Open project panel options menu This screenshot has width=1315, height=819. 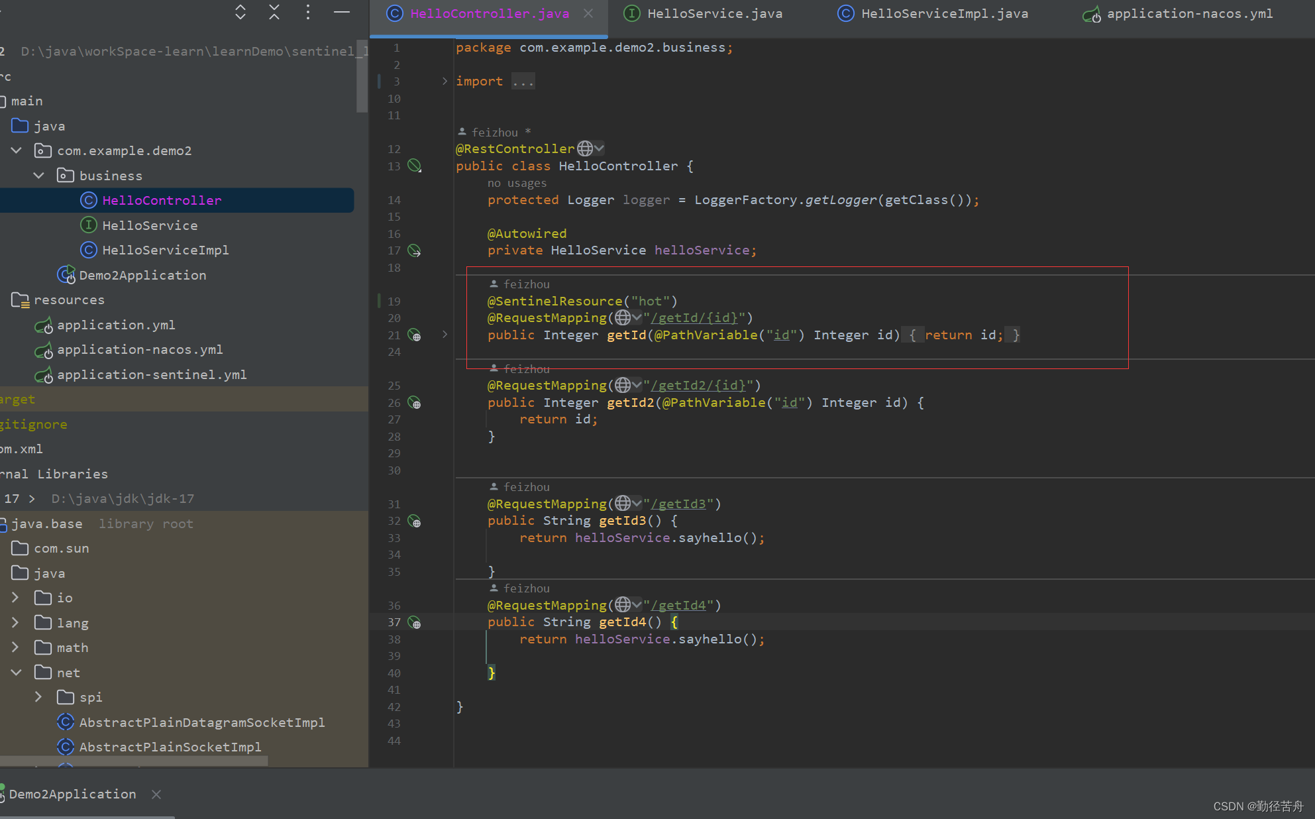[x=308, y=12]
